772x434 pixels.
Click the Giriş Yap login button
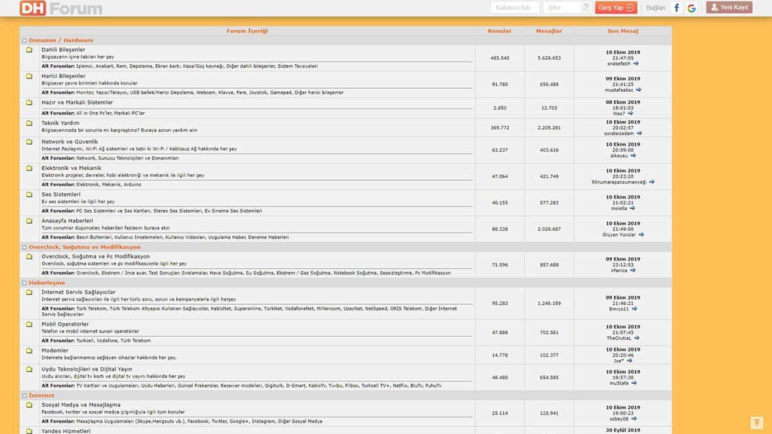(616, 8)
